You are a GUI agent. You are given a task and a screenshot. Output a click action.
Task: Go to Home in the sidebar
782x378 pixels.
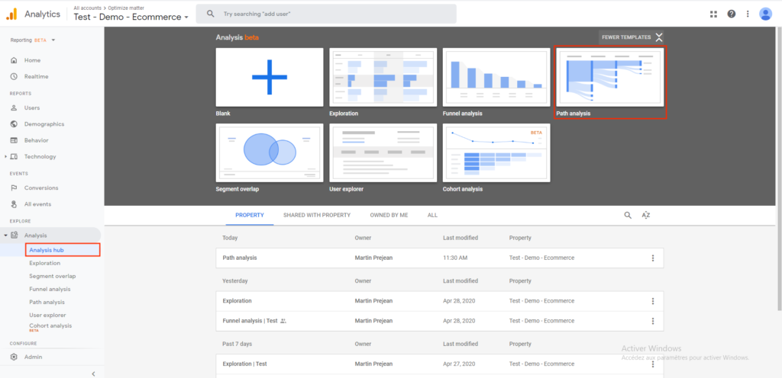(32, 60)
